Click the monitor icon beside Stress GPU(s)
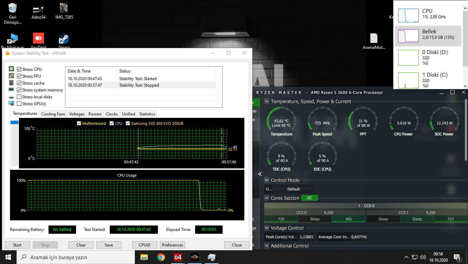Viewport: 468px width, 264px height. coord(11,103)
